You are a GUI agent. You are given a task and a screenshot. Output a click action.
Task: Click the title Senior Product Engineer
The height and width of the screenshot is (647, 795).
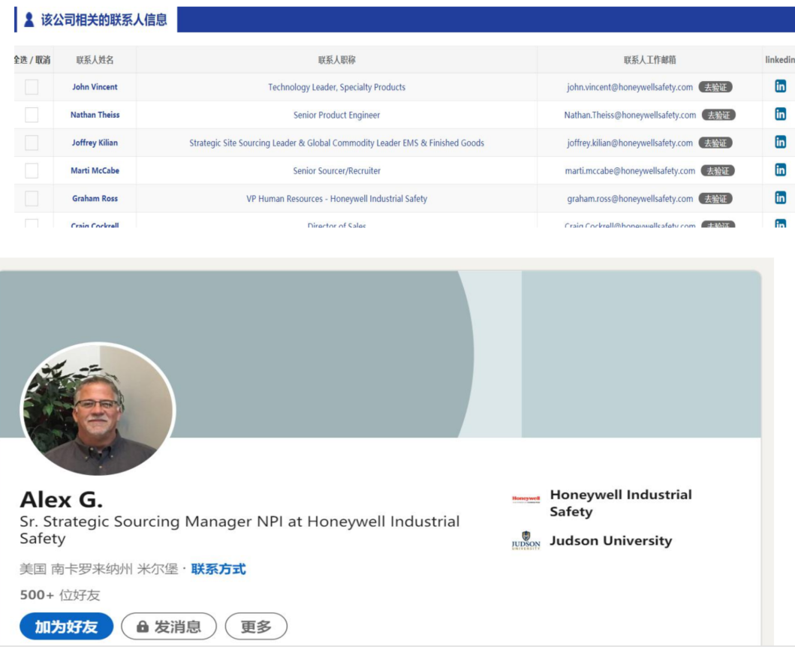[336, 115]
